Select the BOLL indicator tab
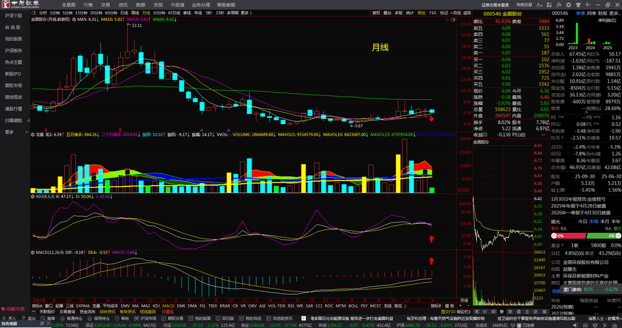 click(353, 306)
